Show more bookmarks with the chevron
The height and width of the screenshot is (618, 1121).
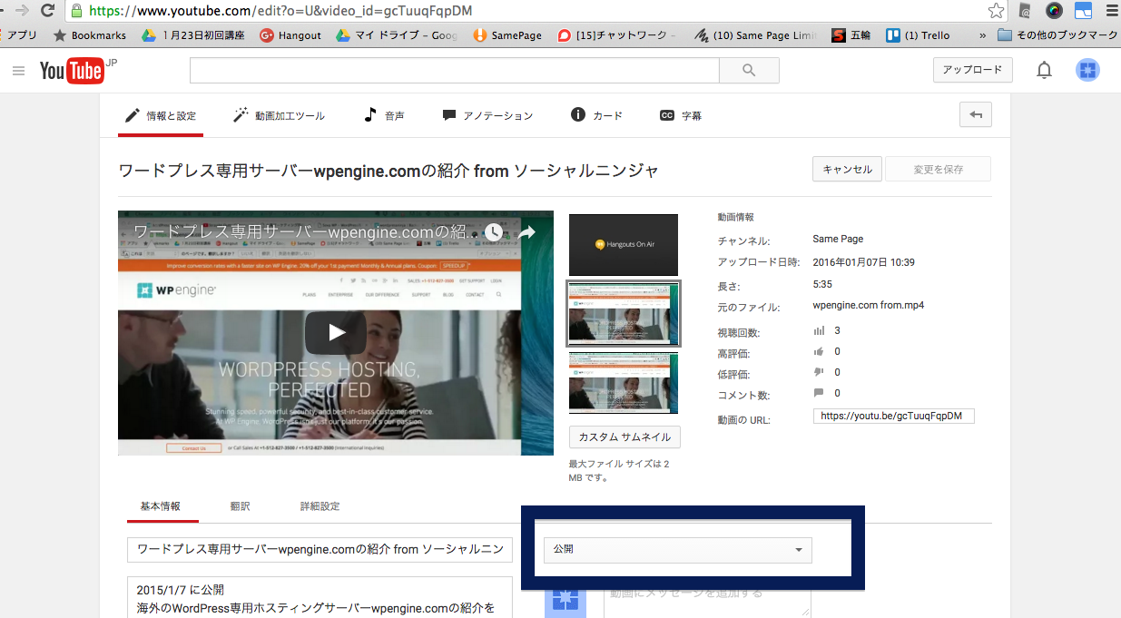[x=982, y=35]
